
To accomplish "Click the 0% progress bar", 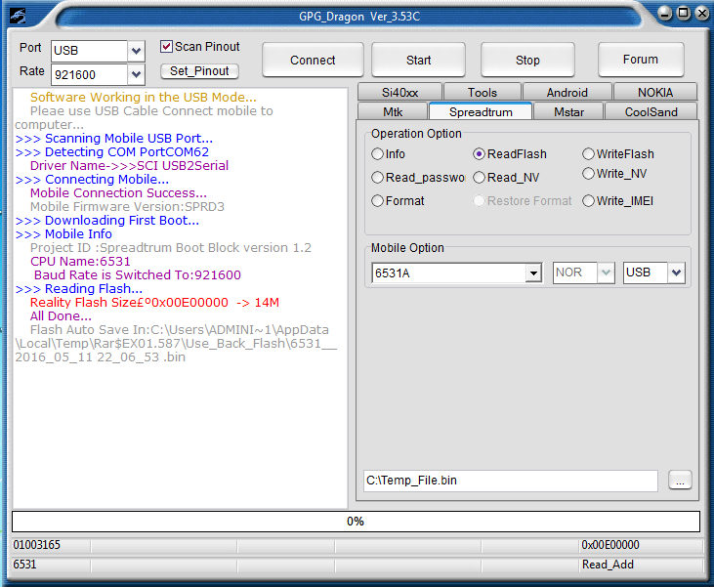I will coord(356,522).
